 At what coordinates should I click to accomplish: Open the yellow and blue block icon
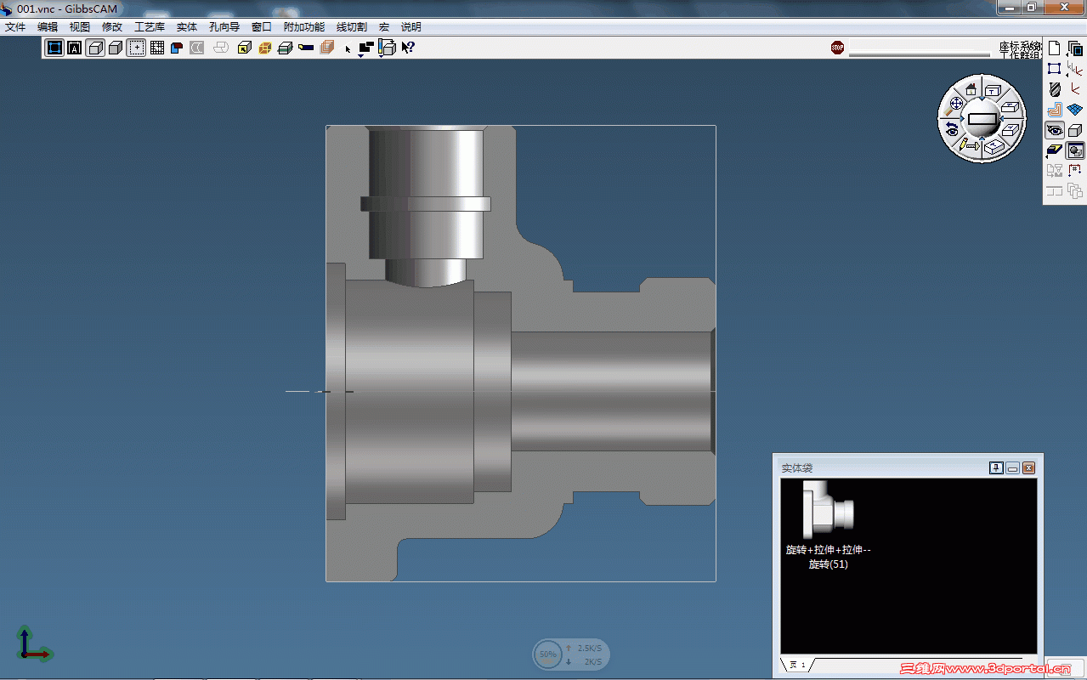coord(1055,150)
